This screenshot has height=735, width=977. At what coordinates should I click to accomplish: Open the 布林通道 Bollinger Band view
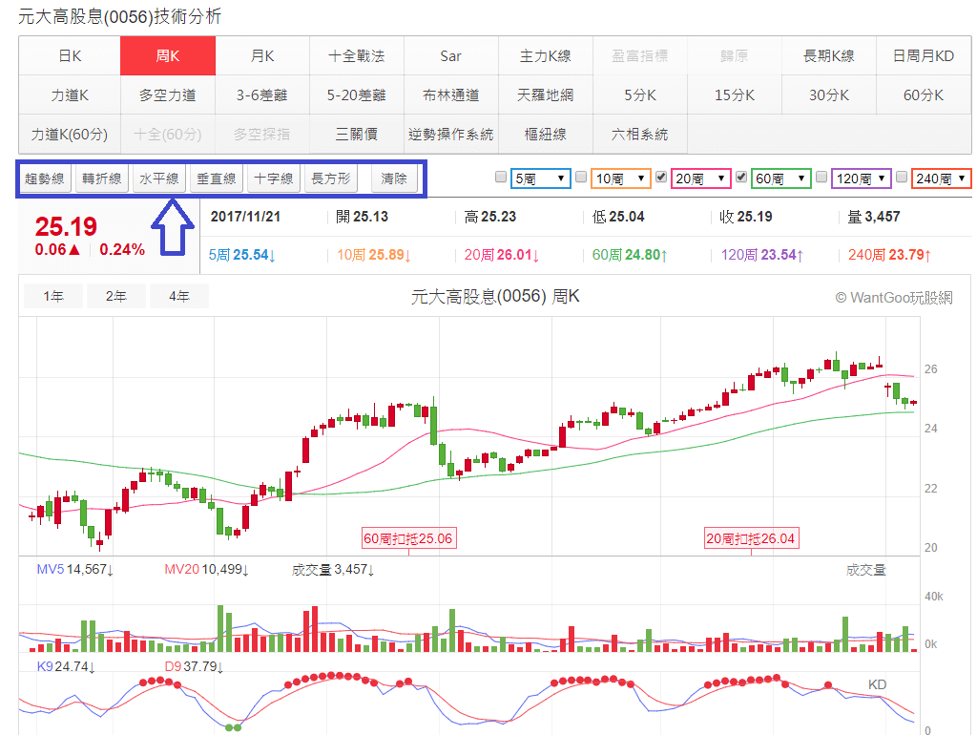(x=451, y=94)
